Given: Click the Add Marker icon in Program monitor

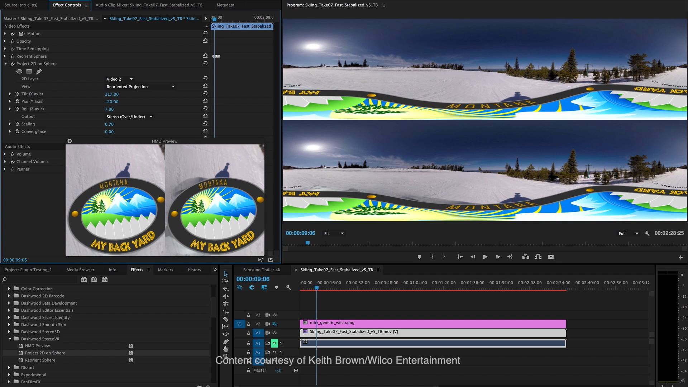Looking at the screenshot, I should tap(419, 257).
